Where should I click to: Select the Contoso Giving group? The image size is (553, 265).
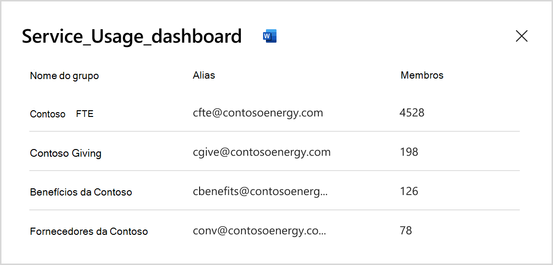pyautogui.click(x=65, y=153)
